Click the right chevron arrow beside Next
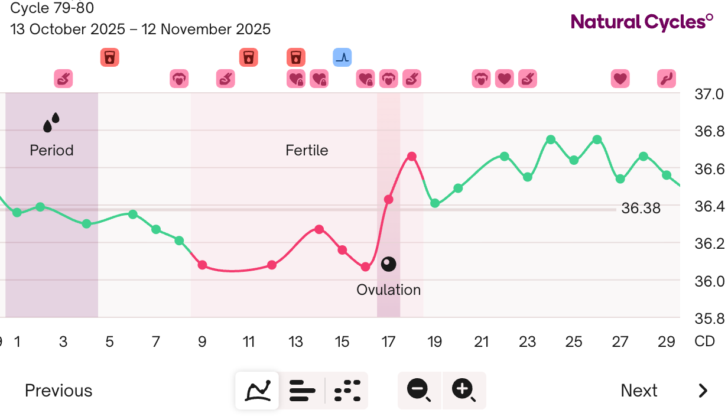 pyautogui.click(x=703, y=391)
